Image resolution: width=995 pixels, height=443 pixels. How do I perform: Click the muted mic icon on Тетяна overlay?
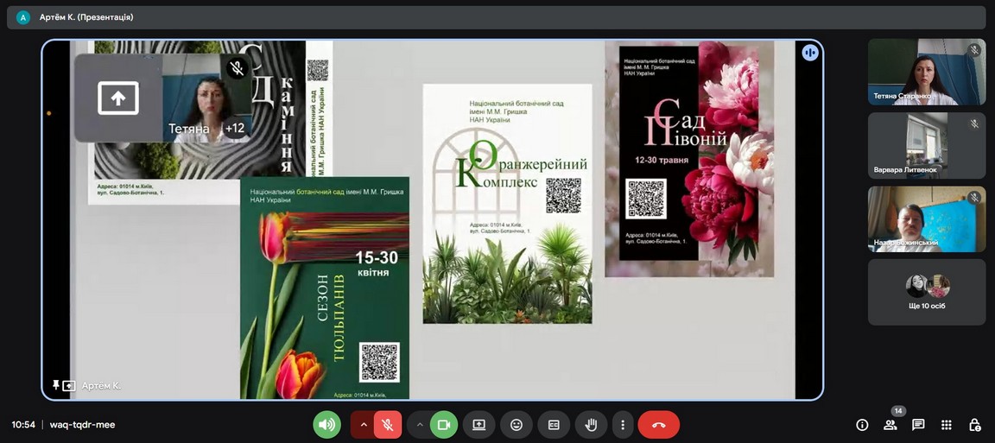[x=238, y=67]
